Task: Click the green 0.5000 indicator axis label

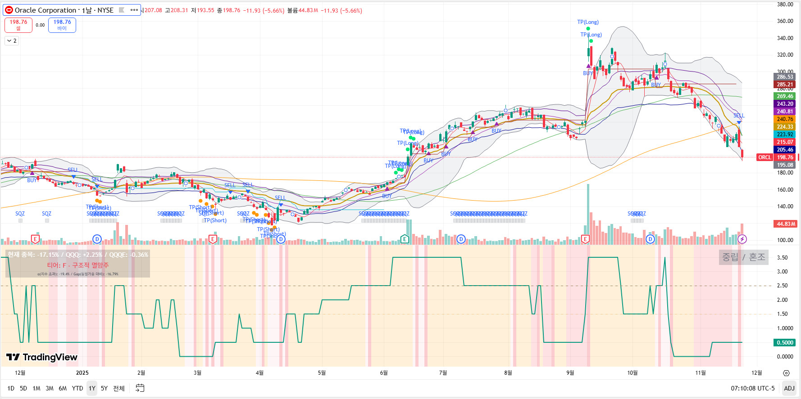Action: [785, 342]
